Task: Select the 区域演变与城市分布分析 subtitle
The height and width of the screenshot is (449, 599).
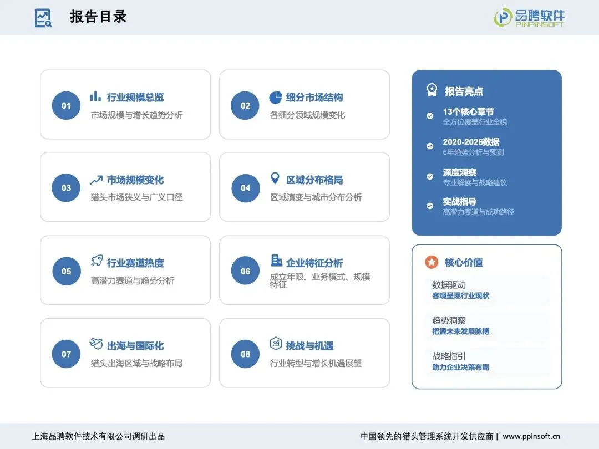Action: point(316,197)
